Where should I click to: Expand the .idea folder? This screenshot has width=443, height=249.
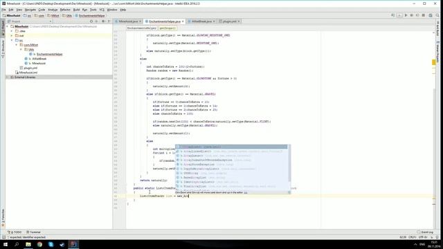tap(12, 31)
